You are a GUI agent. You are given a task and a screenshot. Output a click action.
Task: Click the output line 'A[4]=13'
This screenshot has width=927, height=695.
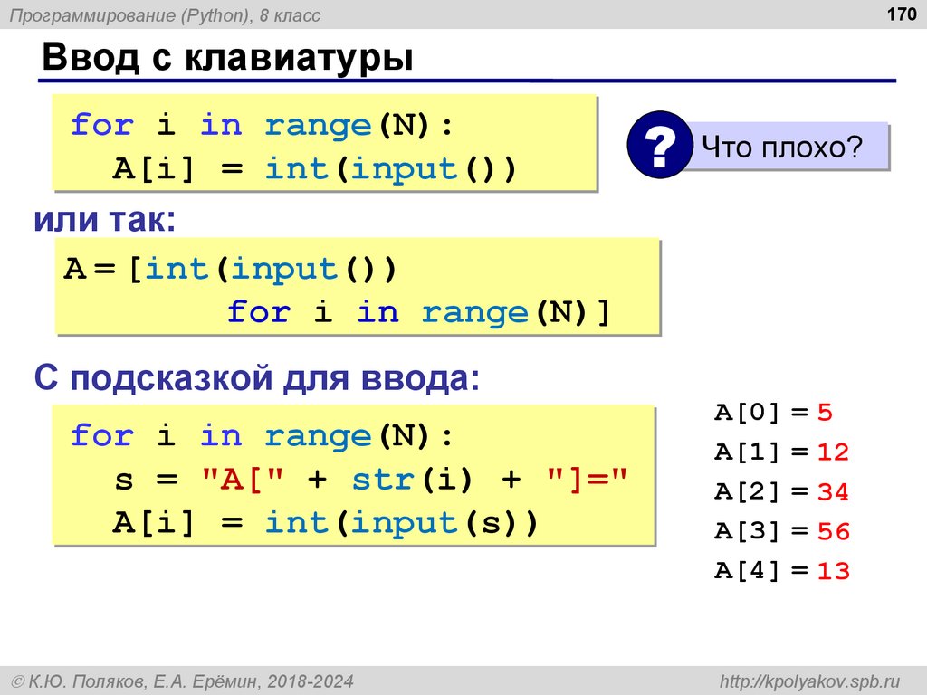781,571
